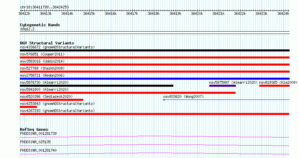This screenshot has height=158, width=299.
Task: Open the nsv527769 (Shaikh2009) label
Action: tap(42, 68)
